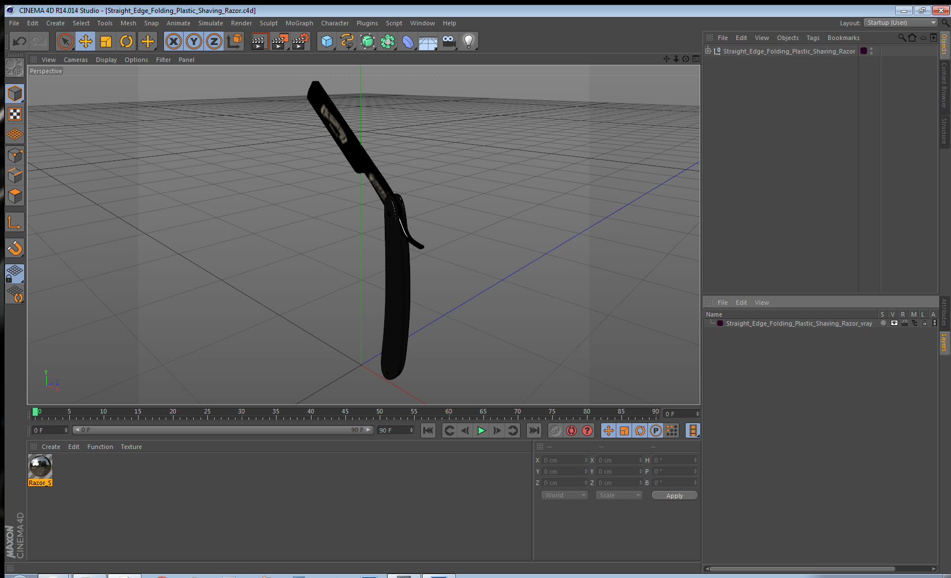Play the animation forward
The image size is (951, 578).
tap(481, 430)
